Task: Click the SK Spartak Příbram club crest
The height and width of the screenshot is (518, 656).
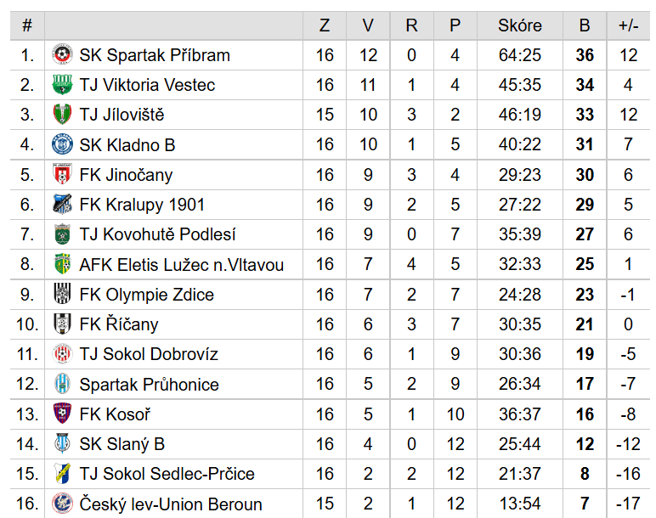Action: [62, 54]
